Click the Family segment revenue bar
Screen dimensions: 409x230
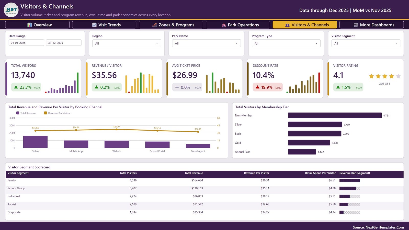(349, 180)
